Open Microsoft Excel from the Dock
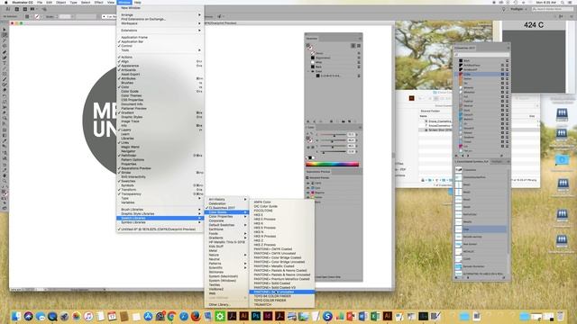The height and width of the screenshot is (324, 577). (x=375, y=316)
